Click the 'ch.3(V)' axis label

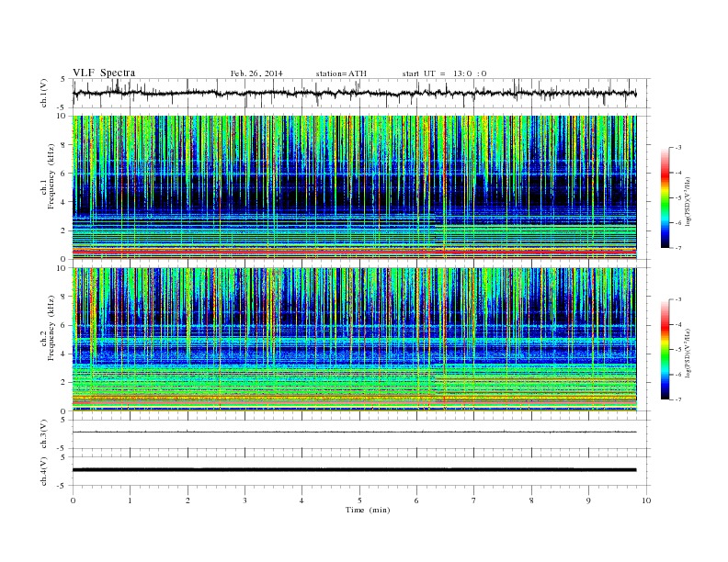tap(43, 434)
